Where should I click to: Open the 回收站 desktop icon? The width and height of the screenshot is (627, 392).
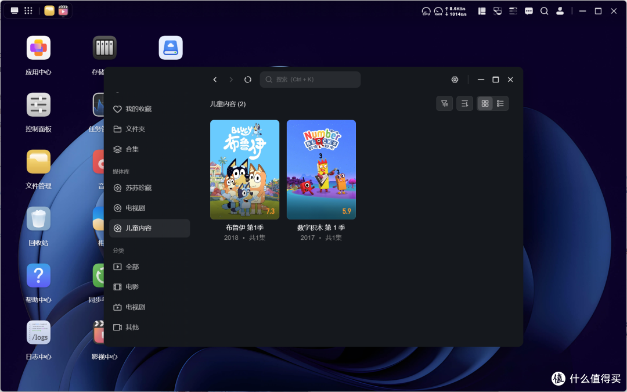point(38,219)
